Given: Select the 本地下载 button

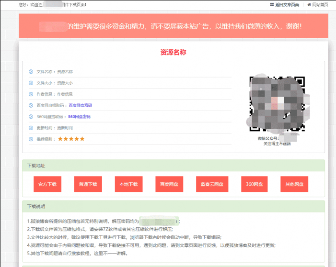Looking at the screenshot, I should pyautogui.click(x=128, y=184).
